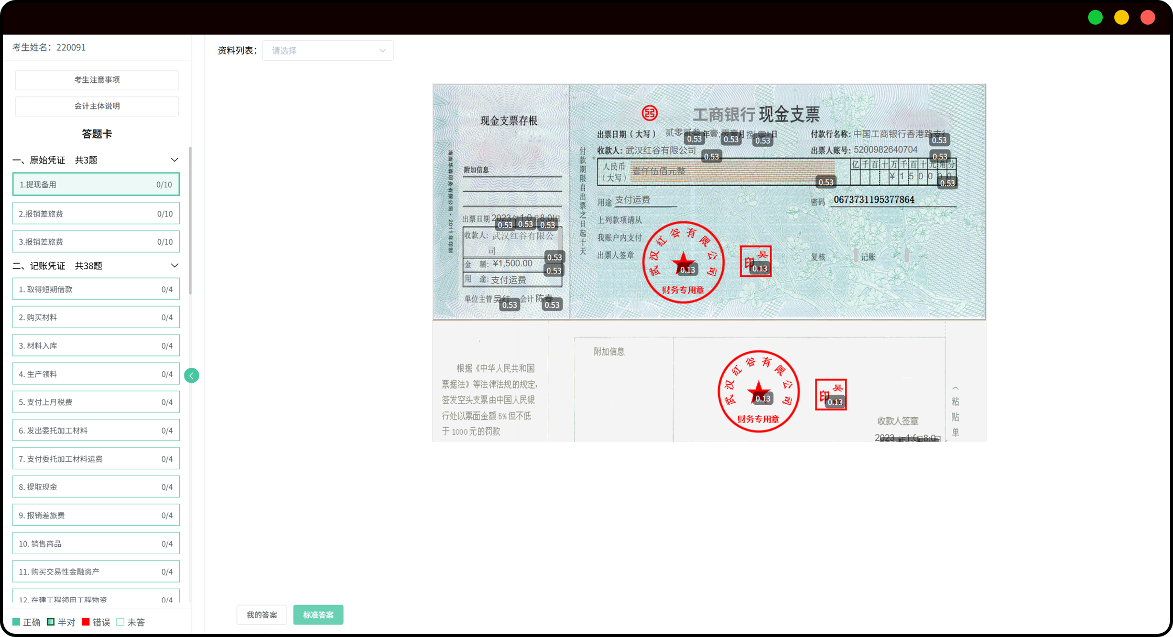1173x637 pixels.
Task: Click the ICBC bank logo
Action: pos(650,113)
